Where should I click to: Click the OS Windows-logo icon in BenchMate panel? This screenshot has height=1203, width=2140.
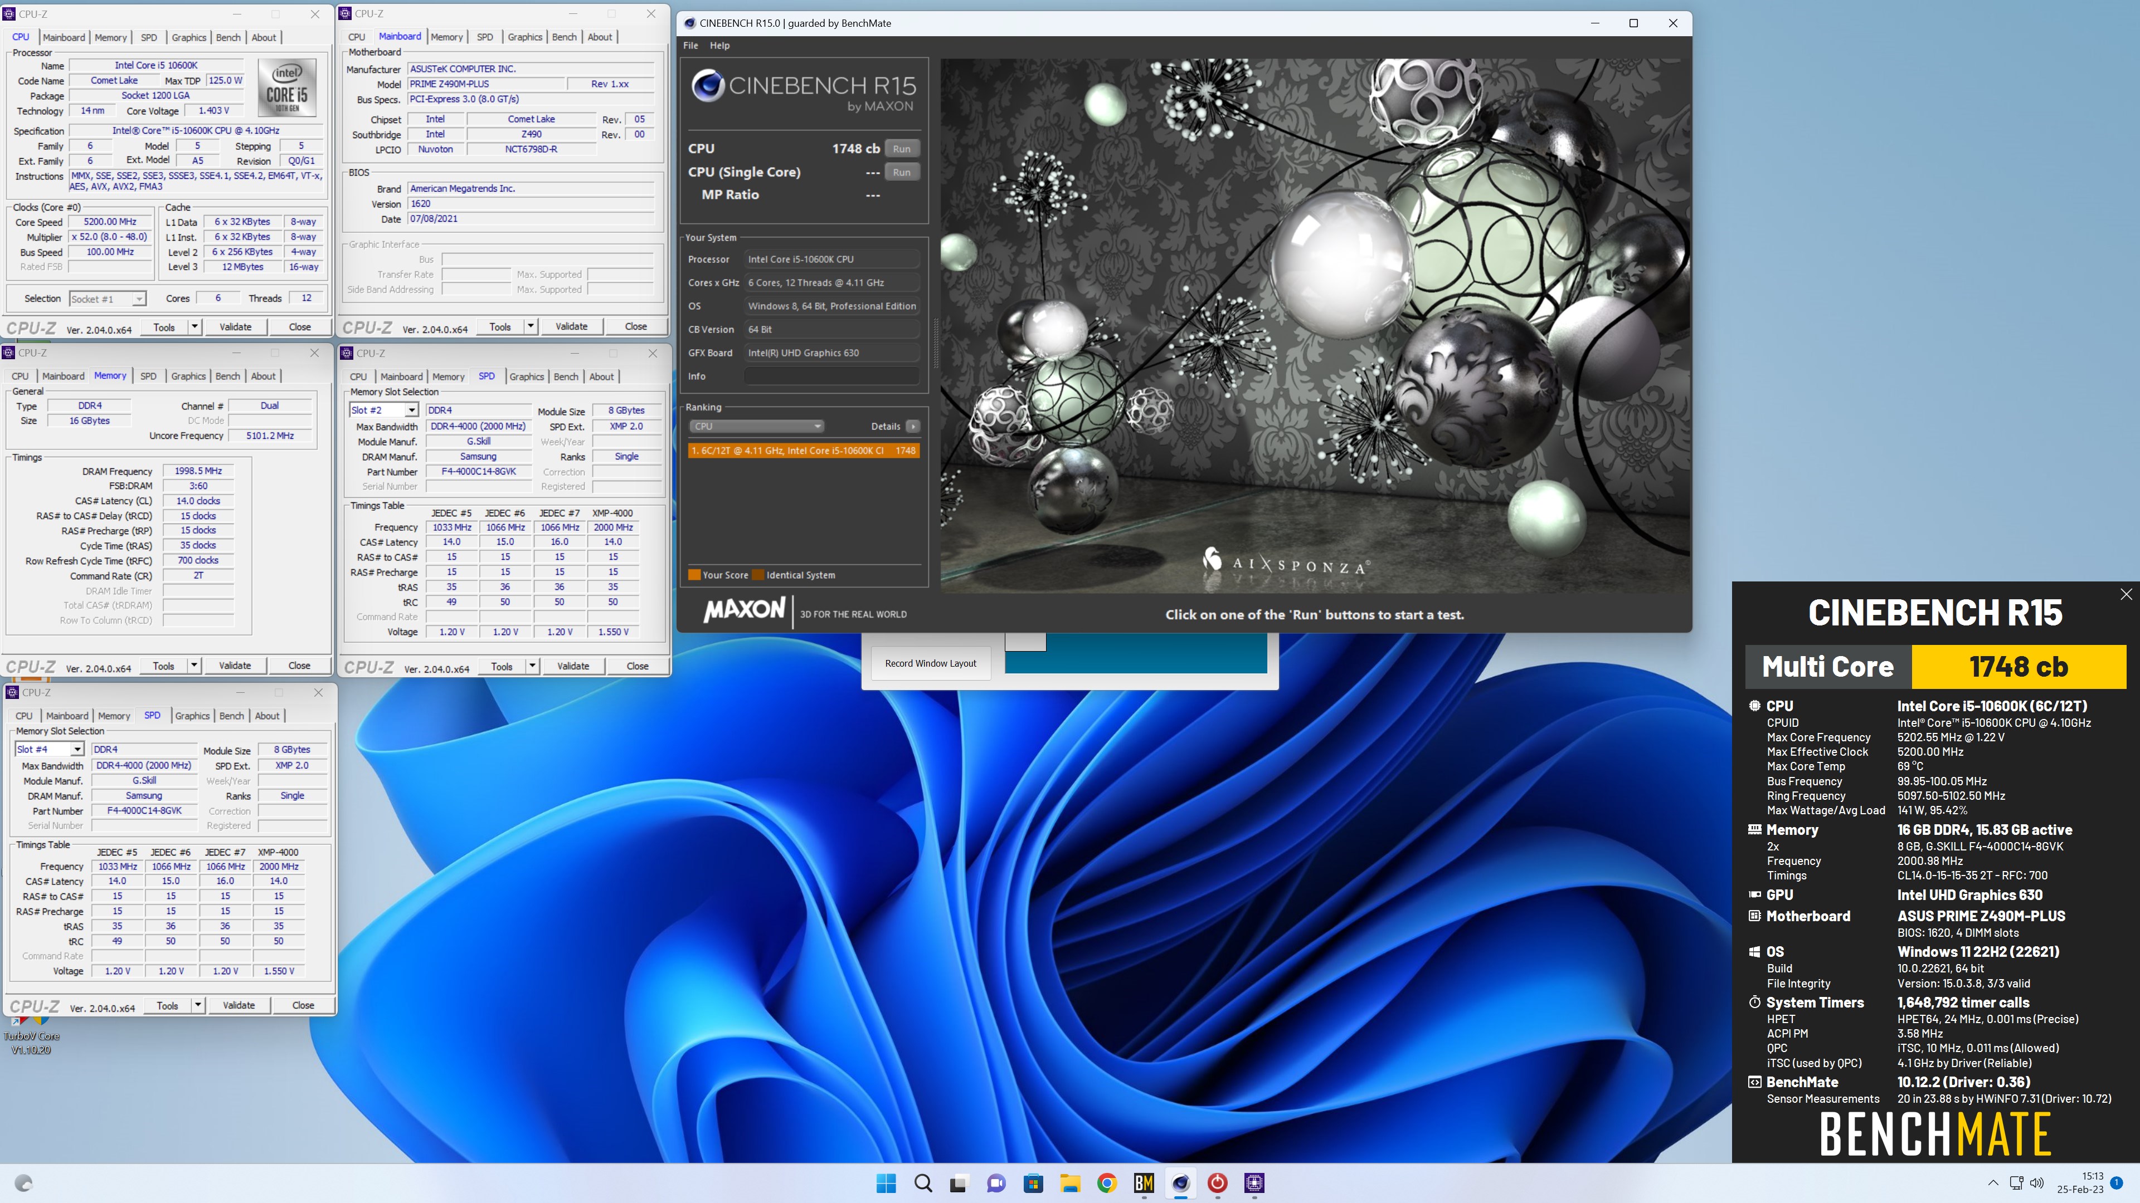click(x=1754, y=951)
